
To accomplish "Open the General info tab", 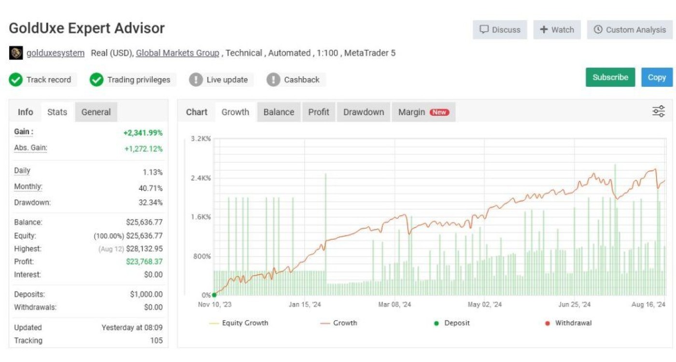I will point(96,112).
